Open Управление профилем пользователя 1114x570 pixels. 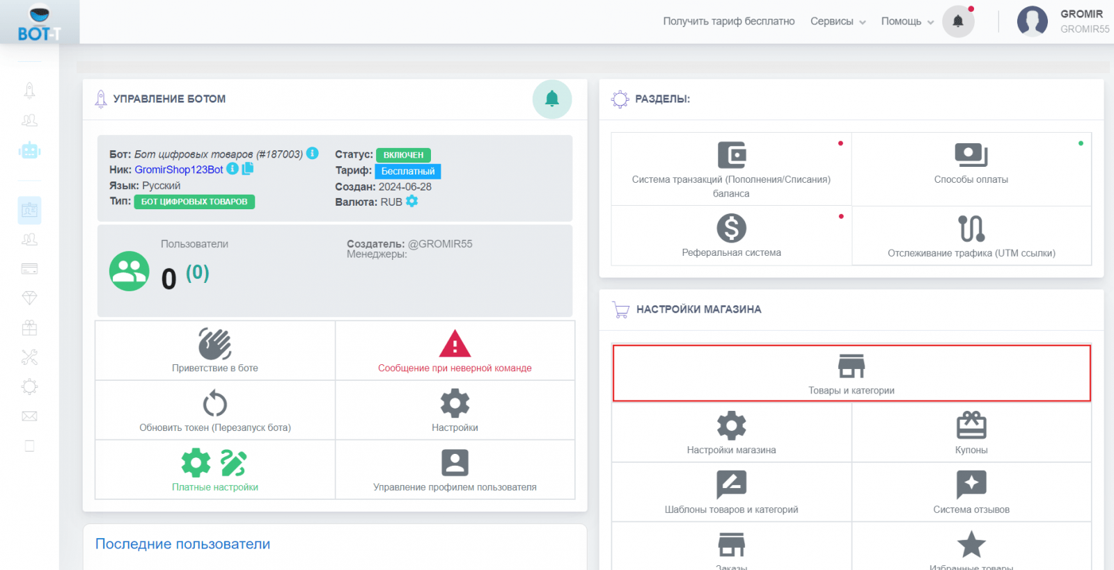coord(455,470)
